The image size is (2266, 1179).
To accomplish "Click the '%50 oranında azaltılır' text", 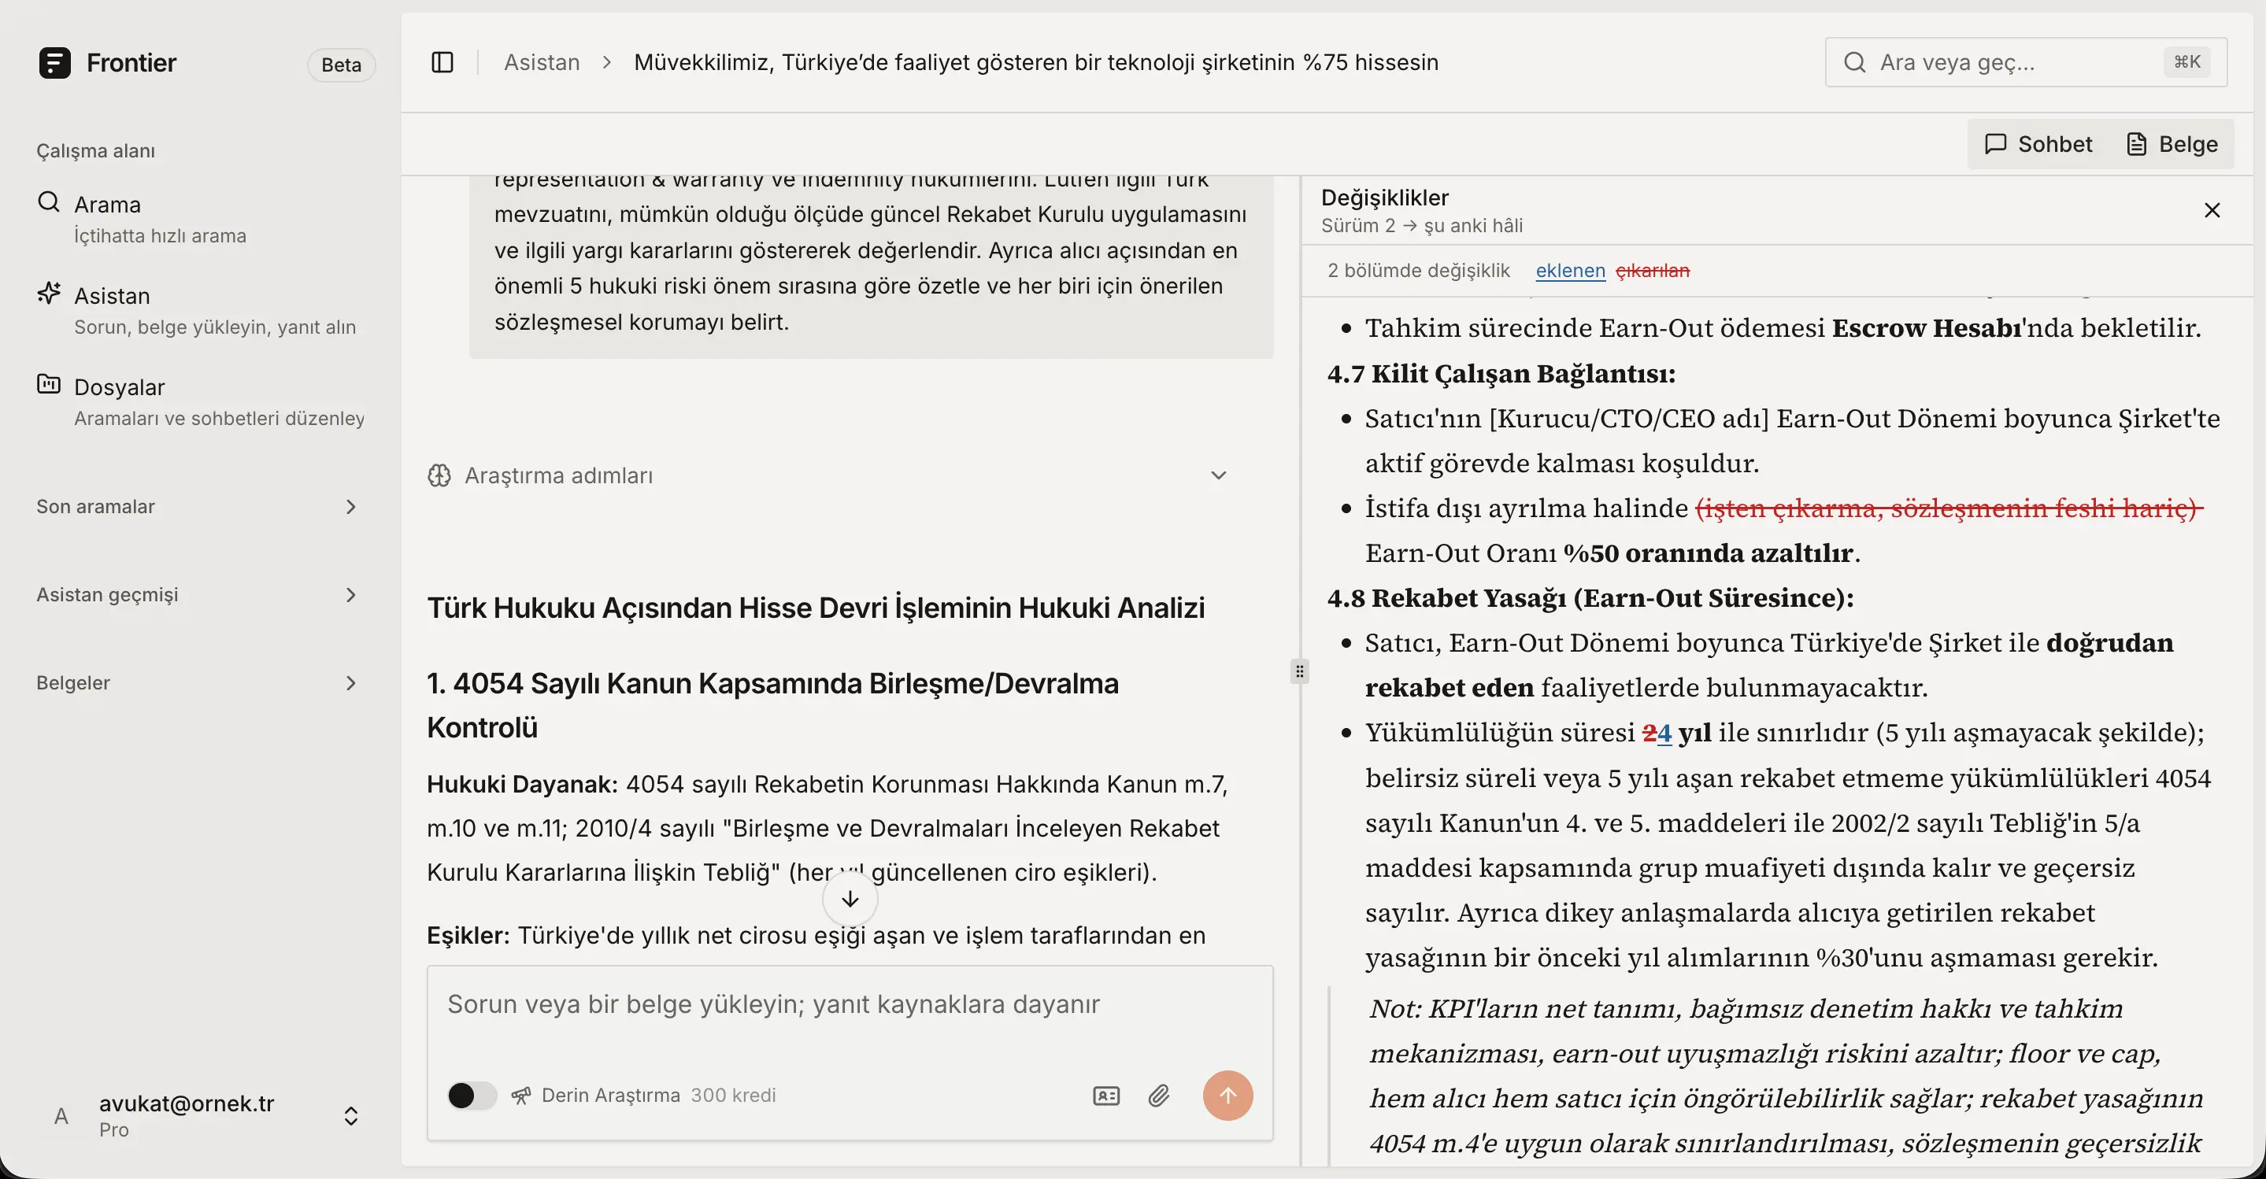I will (x=1709, y=553).
